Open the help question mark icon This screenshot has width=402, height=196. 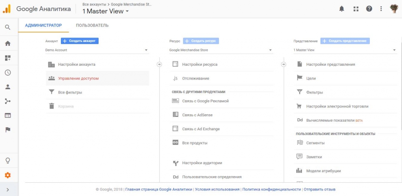pyautogui.click(x=369, y=9)
